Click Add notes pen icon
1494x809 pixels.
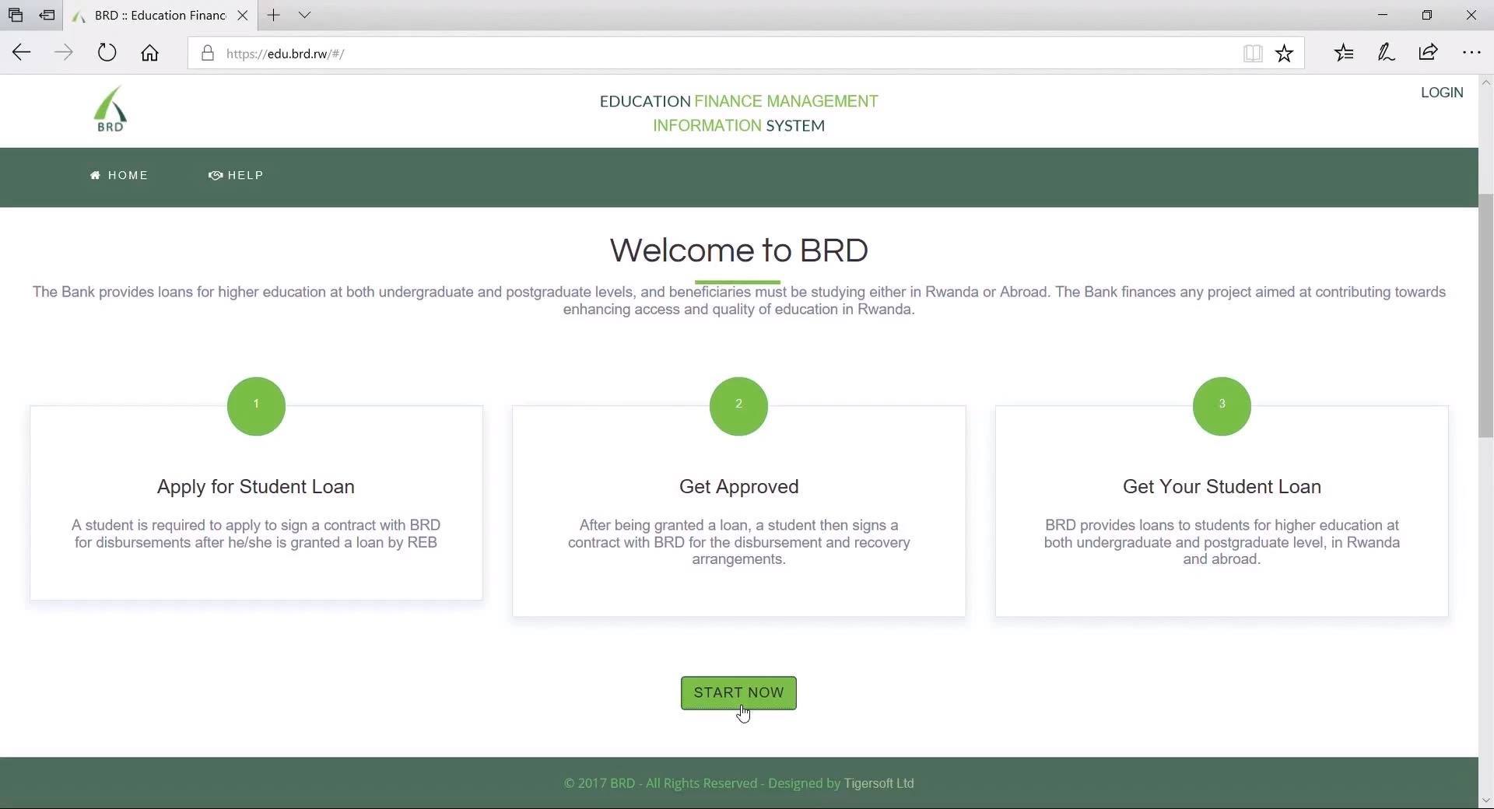point(1386,53)
